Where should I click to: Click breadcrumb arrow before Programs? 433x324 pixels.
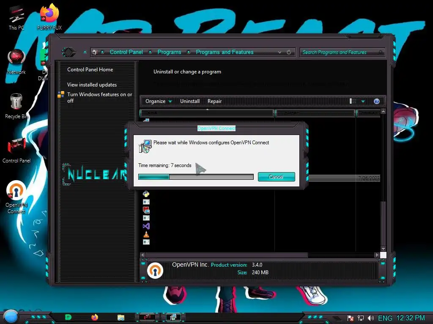(150, 52)
